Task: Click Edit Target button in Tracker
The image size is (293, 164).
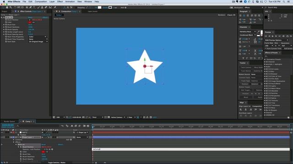Action: [x=246, y=90]
